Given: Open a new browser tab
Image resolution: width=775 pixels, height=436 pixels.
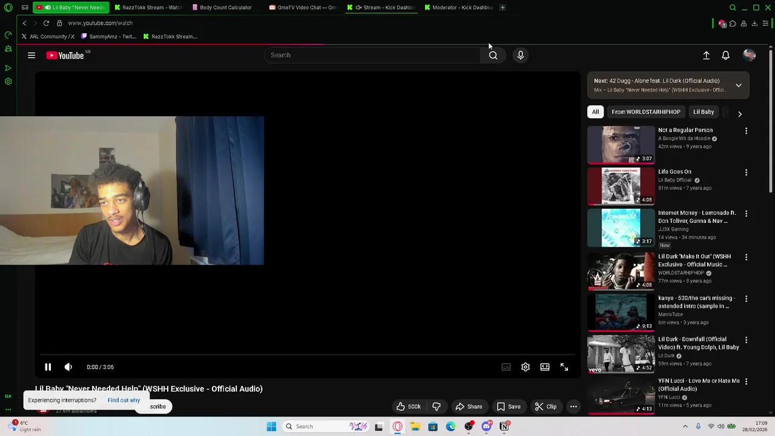Looking at the screenshot, I should coord(503,7).
